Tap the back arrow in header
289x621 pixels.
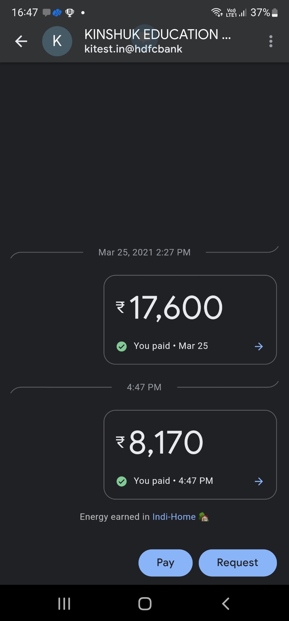click(21, 41)
